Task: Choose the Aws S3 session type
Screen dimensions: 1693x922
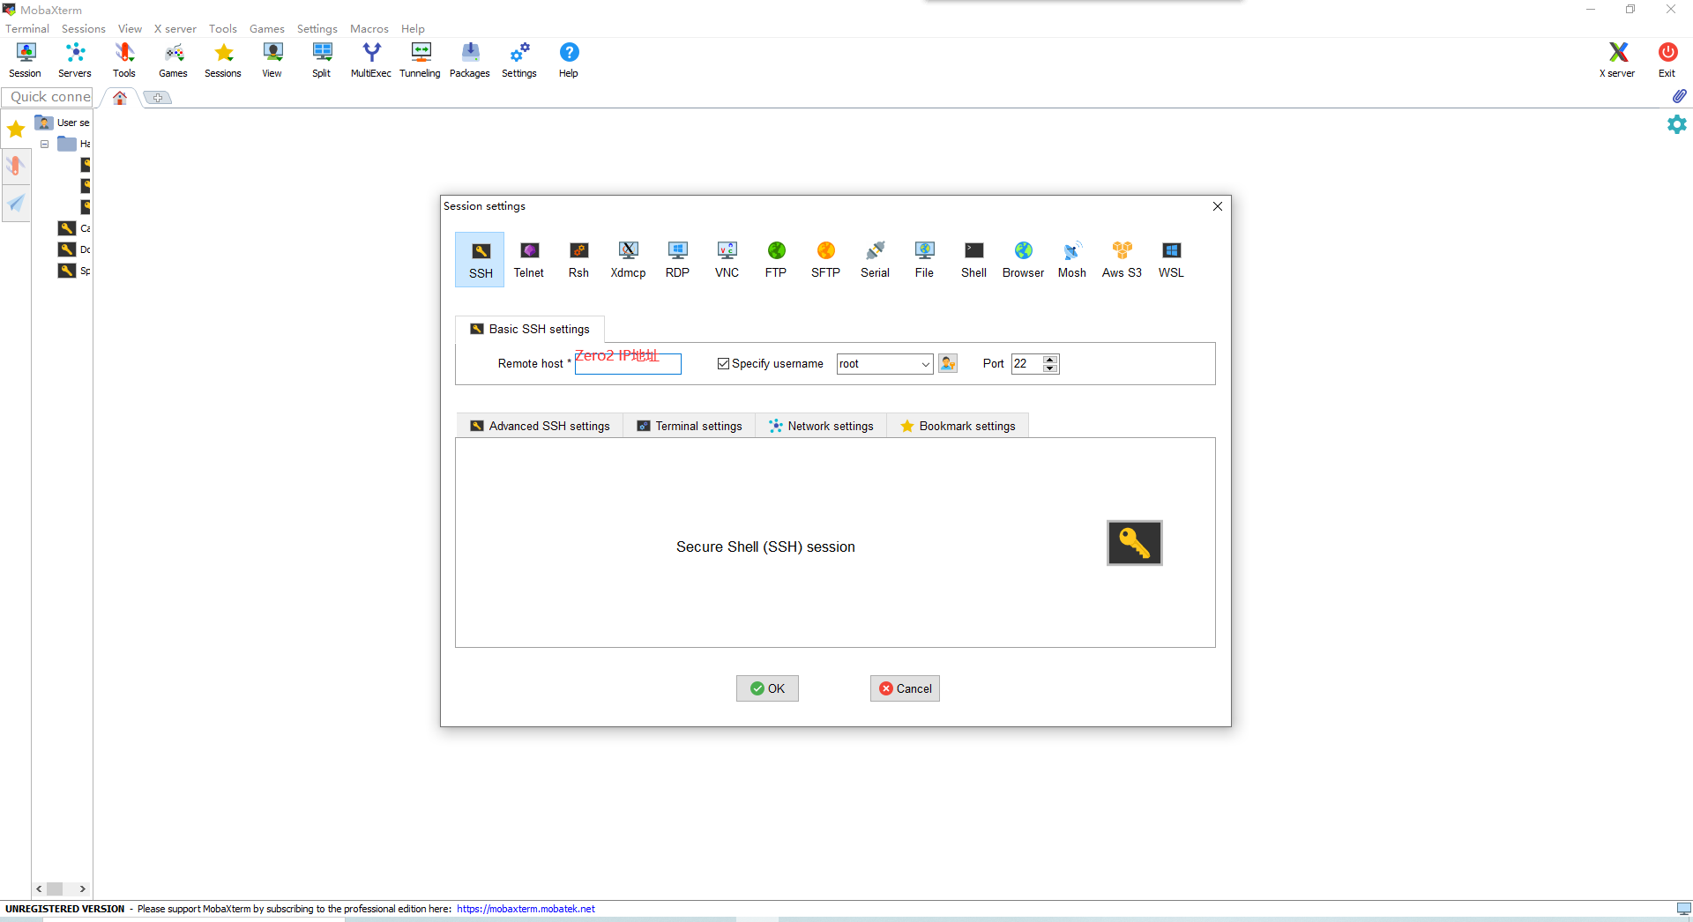Action: pos(1122,259)
